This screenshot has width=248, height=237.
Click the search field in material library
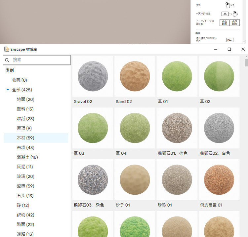coord(37,60)
